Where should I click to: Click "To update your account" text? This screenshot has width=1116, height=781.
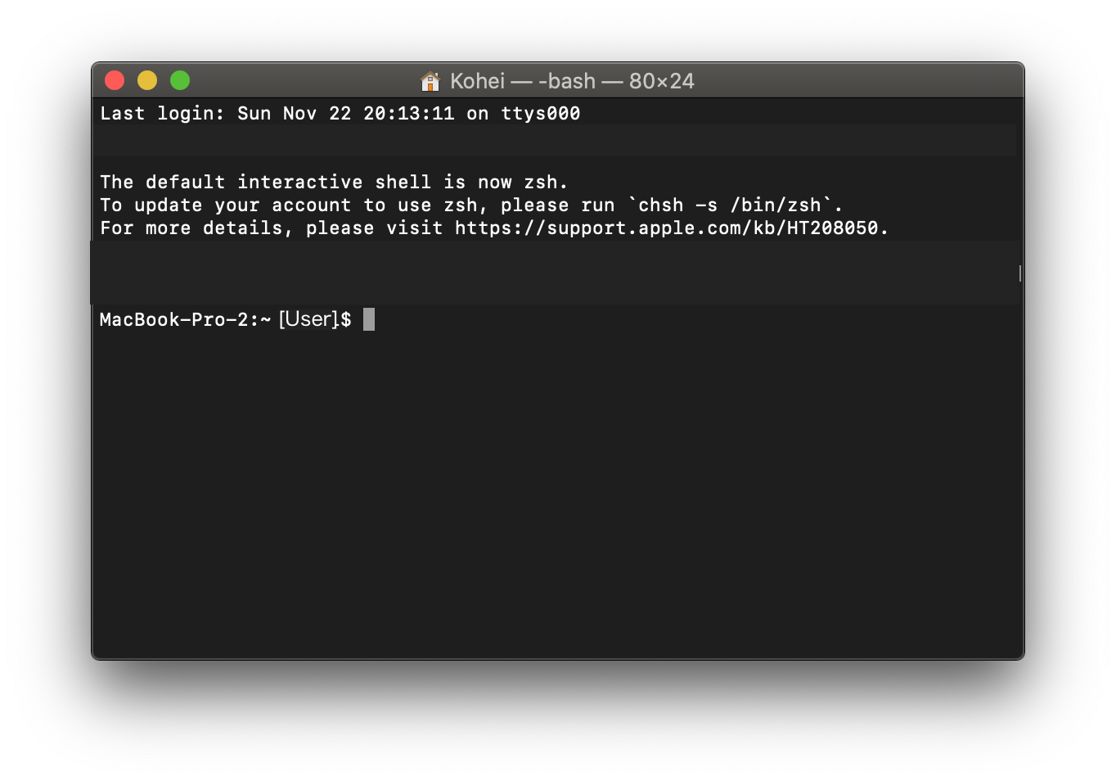coord(225,205)
